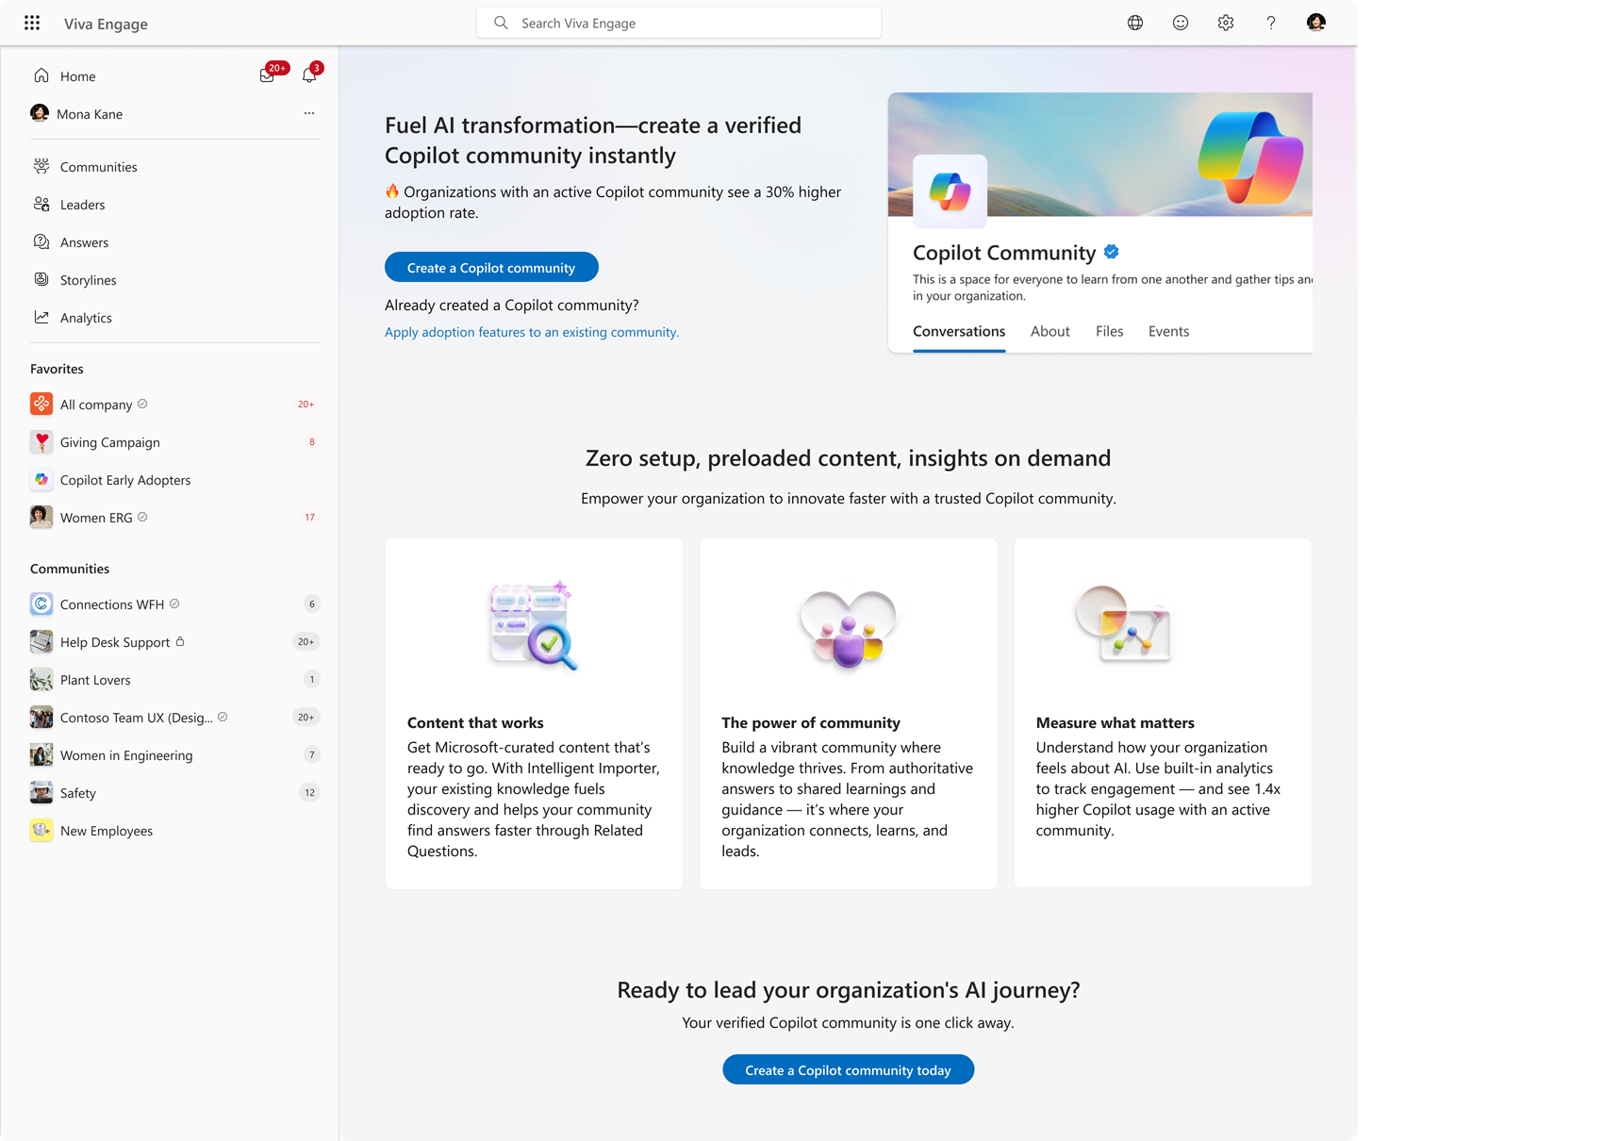Open your profile avatar menu
1603x1141 pixels.
(x=1314, y=22)
